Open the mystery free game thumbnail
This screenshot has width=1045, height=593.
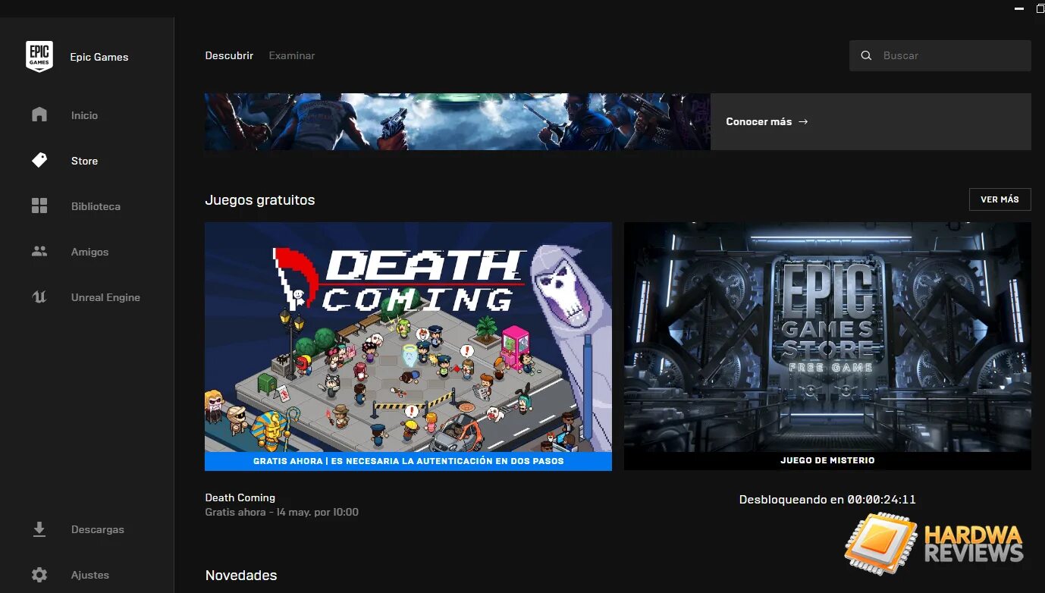click(827, 337)
